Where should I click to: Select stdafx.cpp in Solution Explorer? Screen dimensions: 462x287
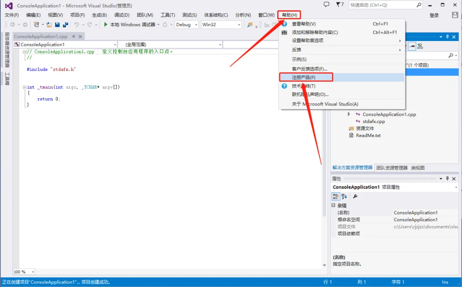373,121
